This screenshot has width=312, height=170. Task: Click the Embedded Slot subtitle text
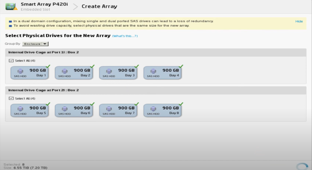(x=35, y=9)
